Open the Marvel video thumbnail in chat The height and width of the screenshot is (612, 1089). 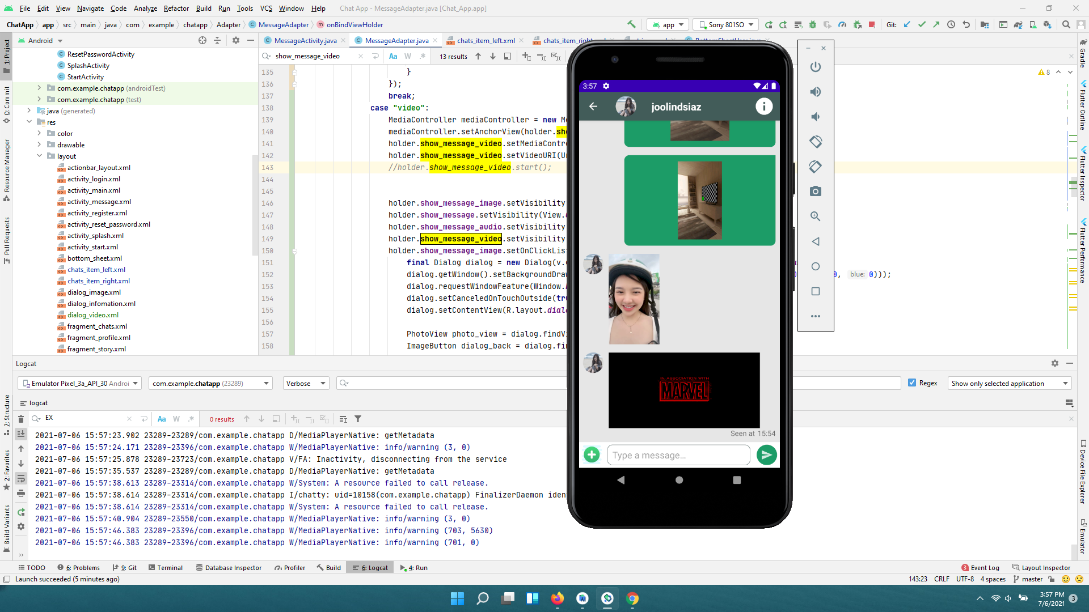[684, 390]
